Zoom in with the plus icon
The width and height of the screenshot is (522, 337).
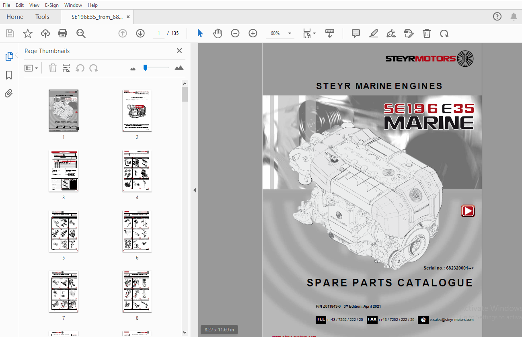pyautogui.click(x=253, y=33)
